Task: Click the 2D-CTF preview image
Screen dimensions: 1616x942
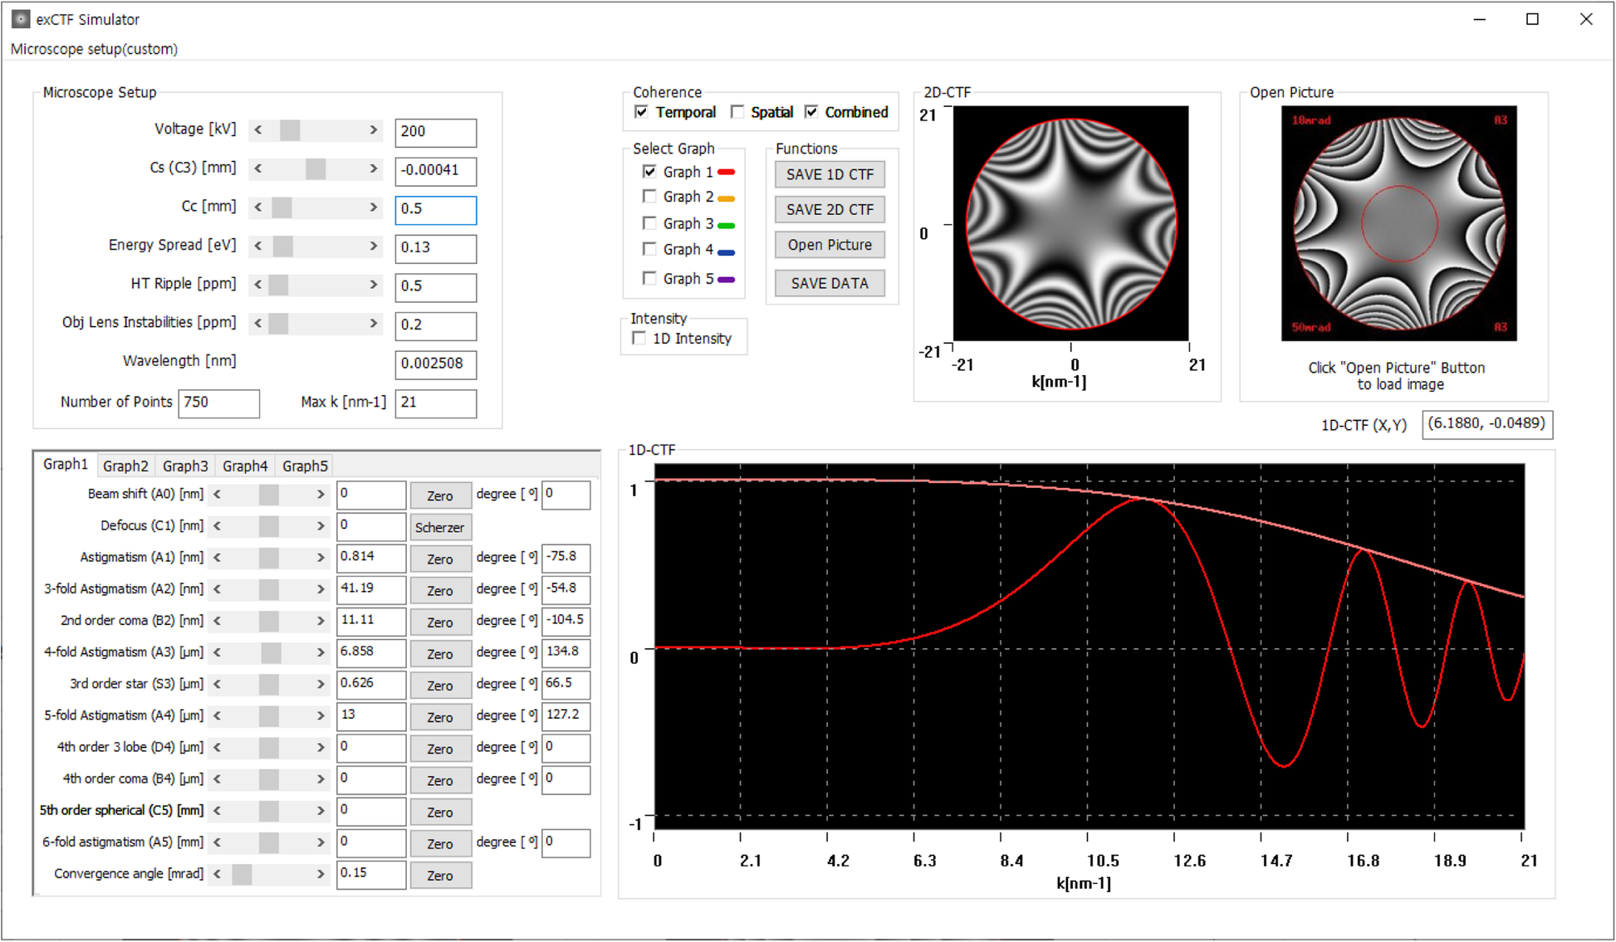Action: [x=1070, y=223]
